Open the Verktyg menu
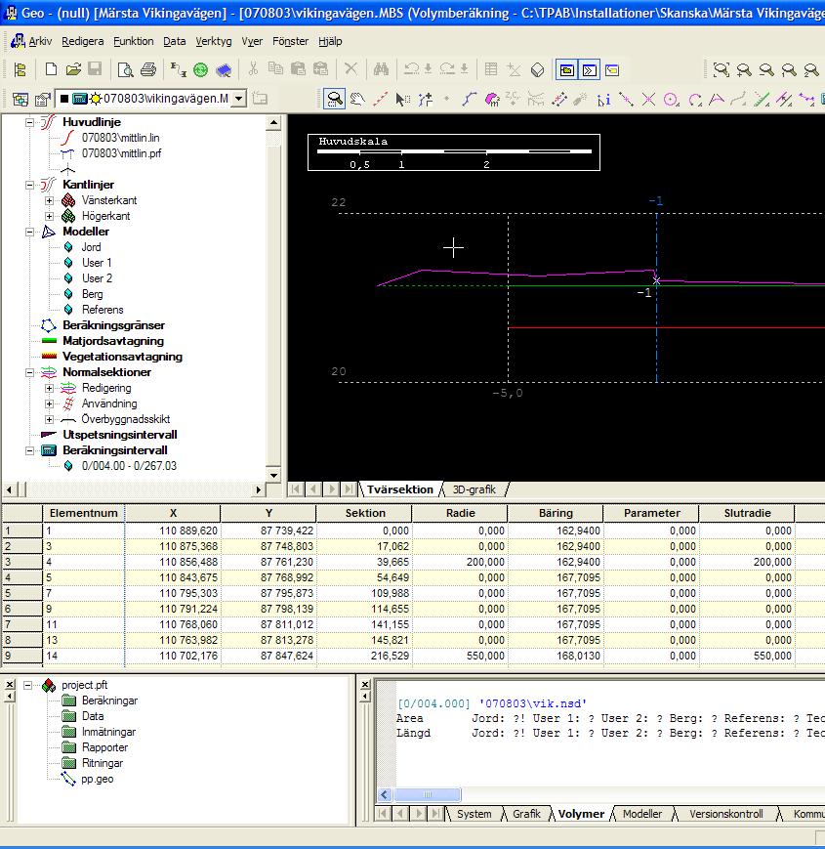The image size is (825, 849). pos(213,41)
